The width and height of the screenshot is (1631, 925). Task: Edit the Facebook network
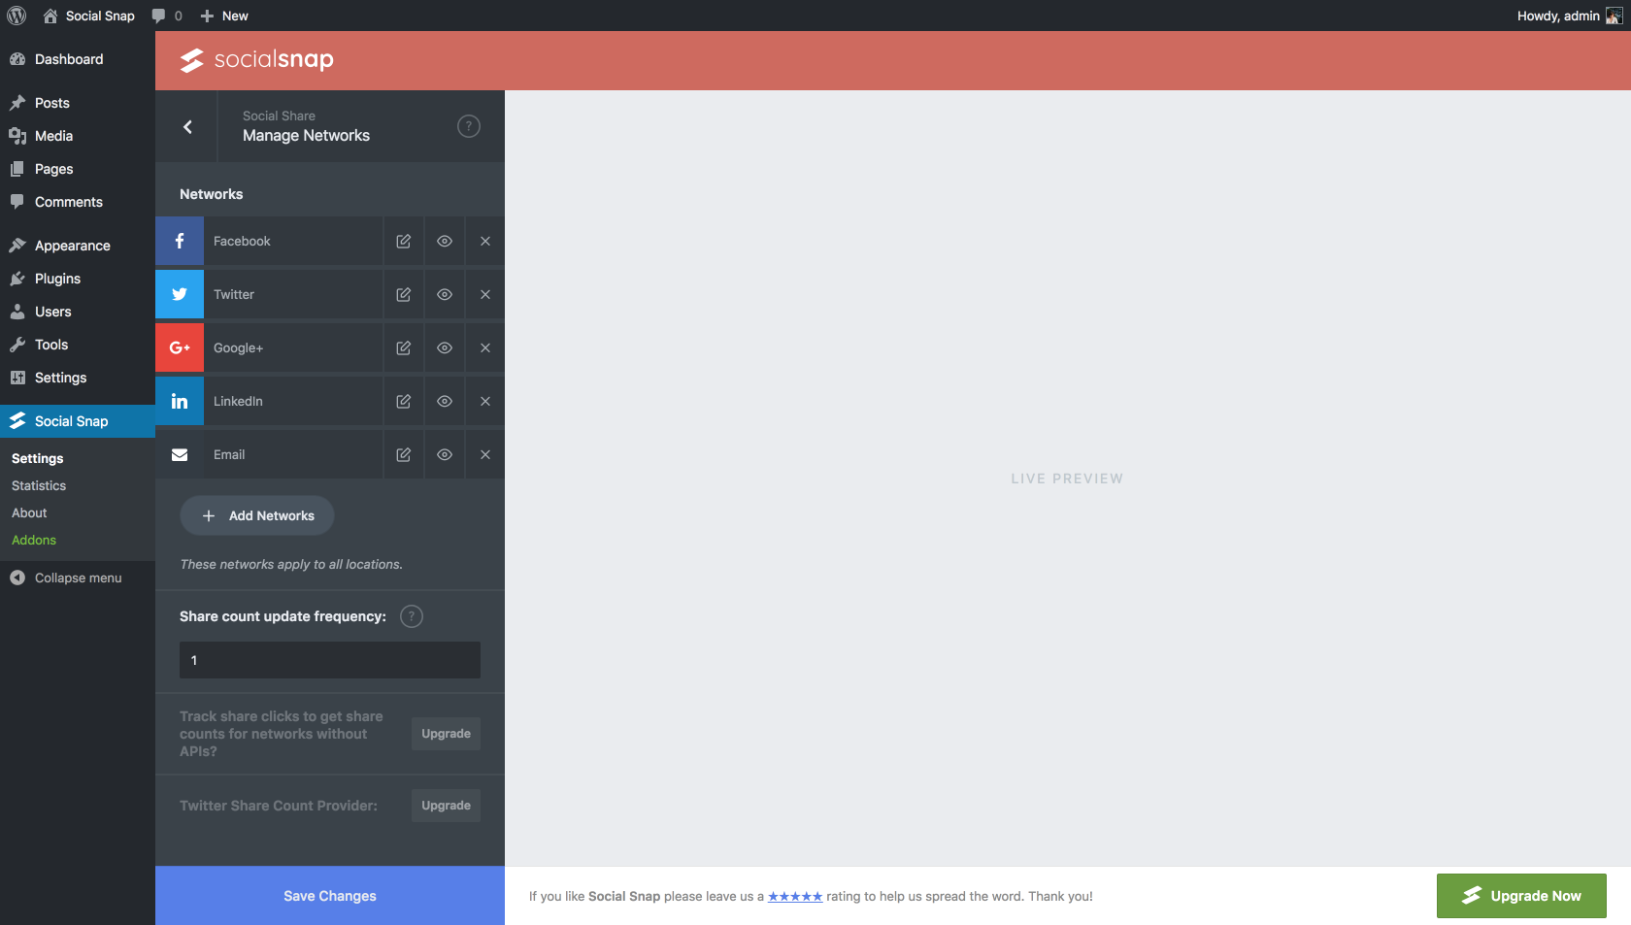(404, 241)
